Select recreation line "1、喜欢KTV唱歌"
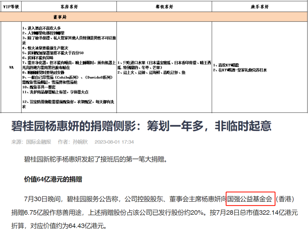 [x=226, y=65]
